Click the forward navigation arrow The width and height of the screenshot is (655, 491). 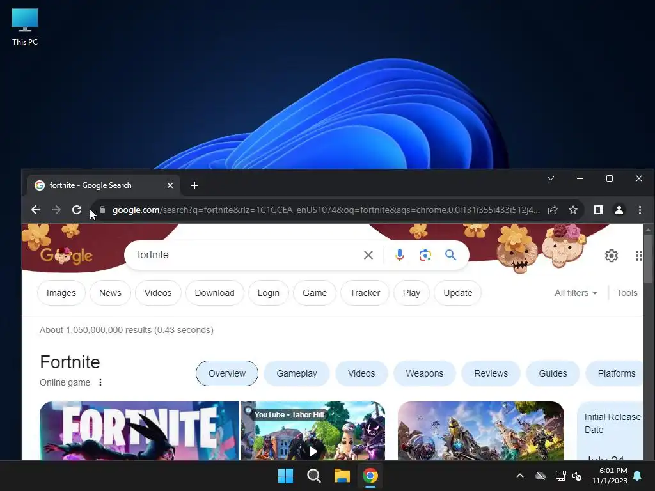tap(56, 210)
